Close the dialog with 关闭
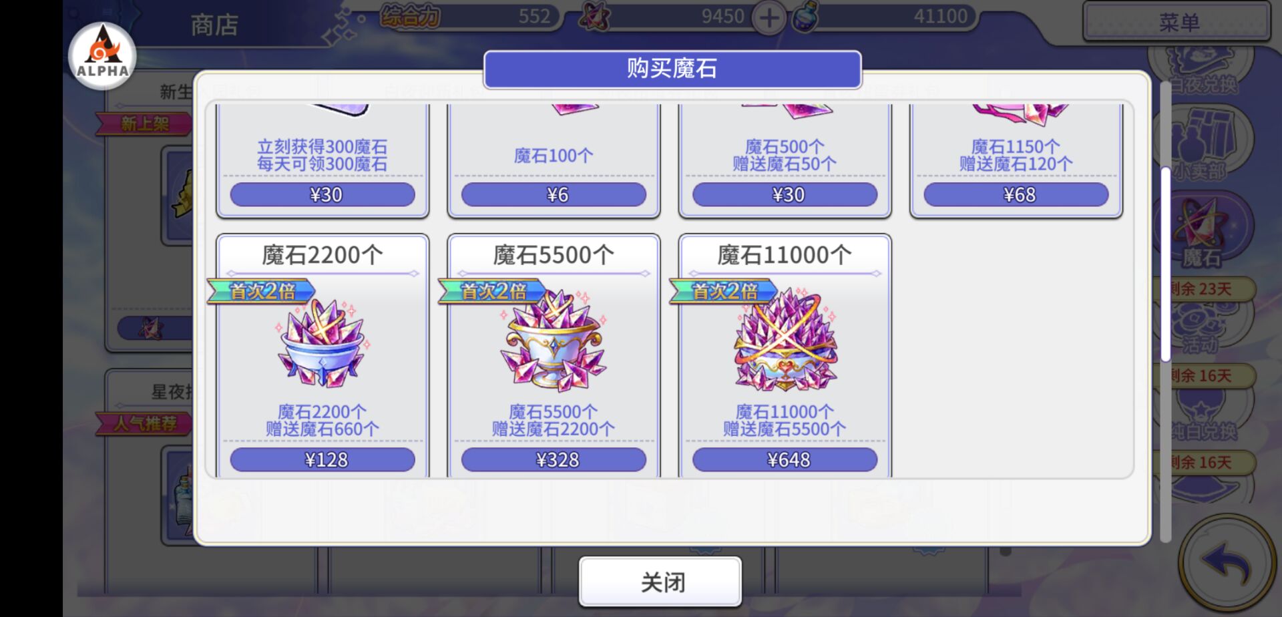Screen dimensions: 1282x617 660,582
